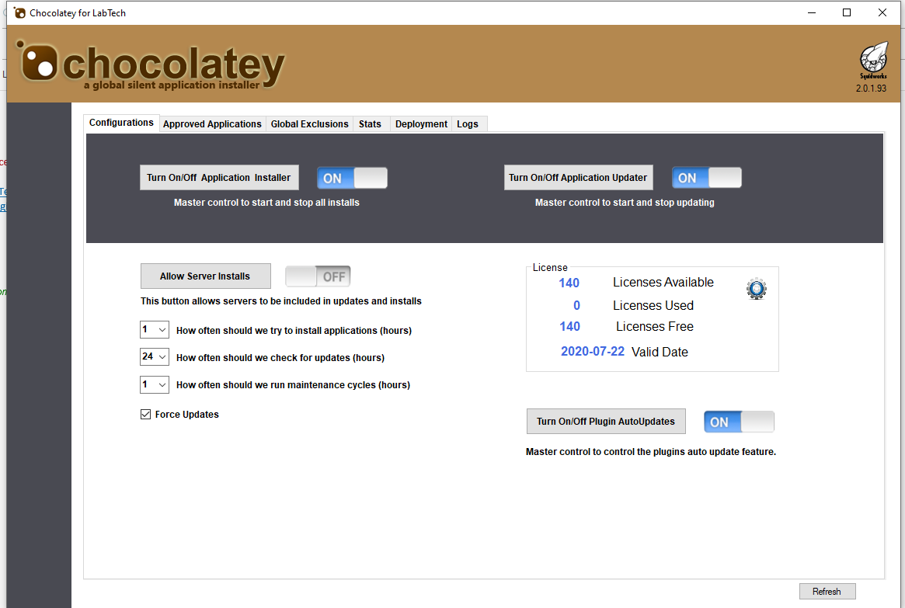The width and height of the screenshot is (905, 608).
Task: Enable the Allow Server Installs OFF switch
Action: 318,276
